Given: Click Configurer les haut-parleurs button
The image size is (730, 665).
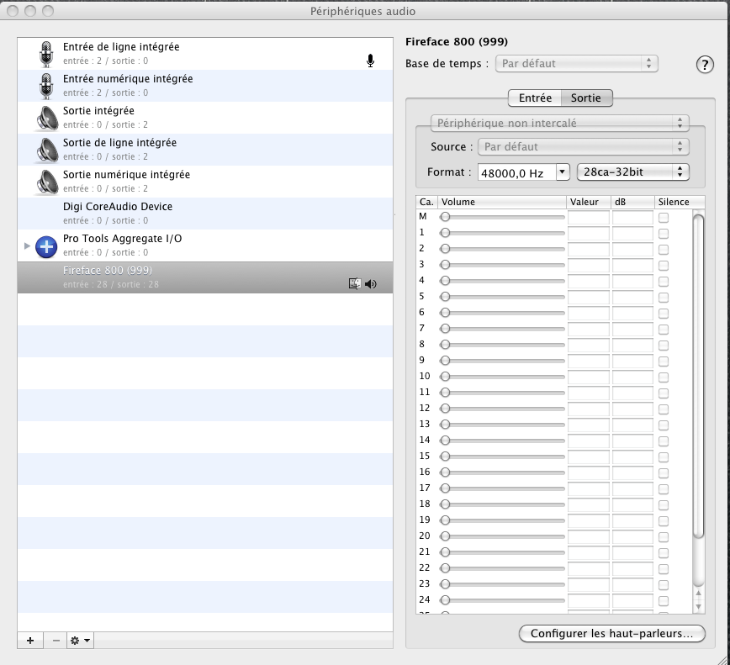Looking at the screenshot, I should pos(611,634).
